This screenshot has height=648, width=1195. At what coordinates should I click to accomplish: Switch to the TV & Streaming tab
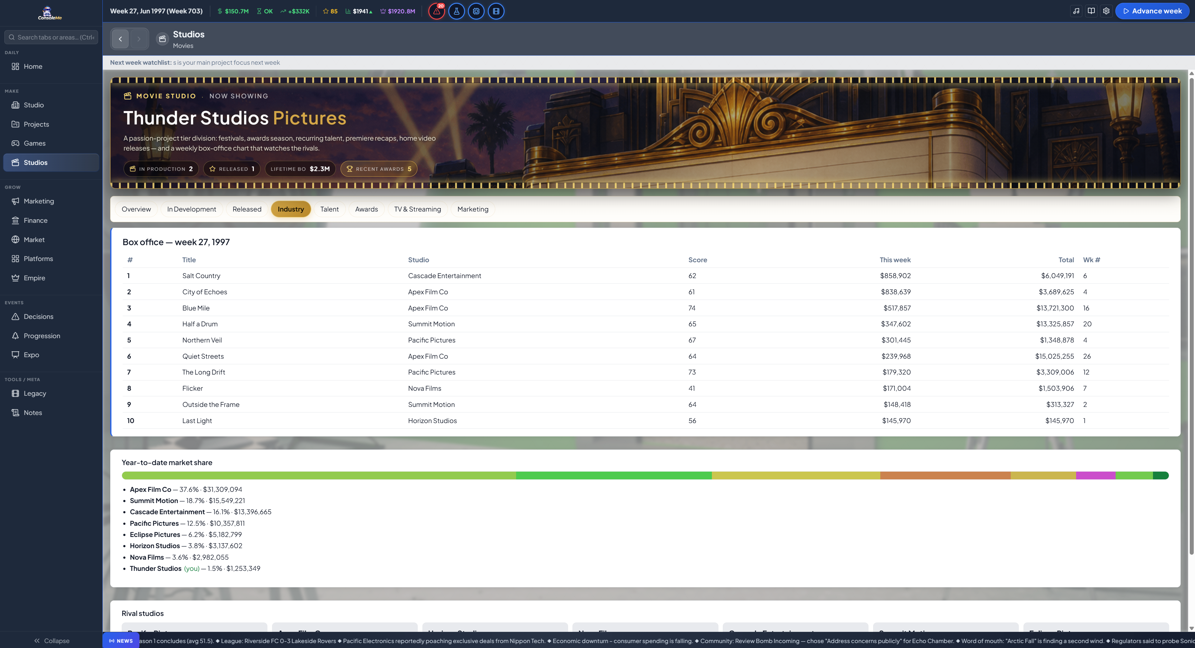[417, 209]
